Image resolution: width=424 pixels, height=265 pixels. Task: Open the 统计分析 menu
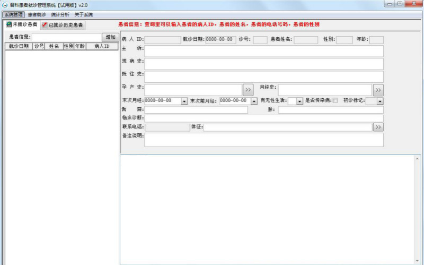click(60, 15)
